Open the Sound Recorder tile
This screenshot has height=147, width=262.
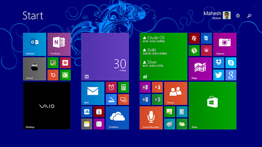click(x=151, y=118)
